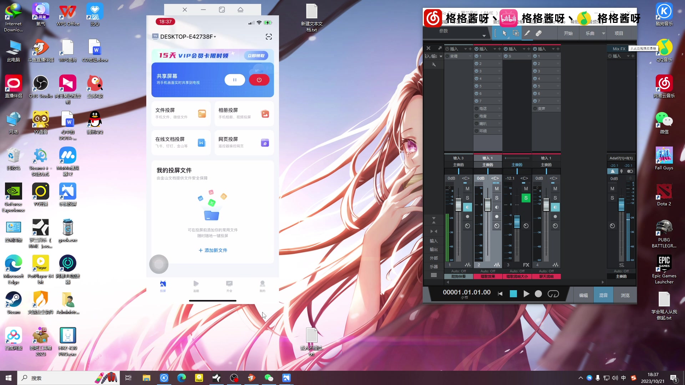685x385 pixels.
Task: Open 开始 page in DAW
Action: pos(568,33)
